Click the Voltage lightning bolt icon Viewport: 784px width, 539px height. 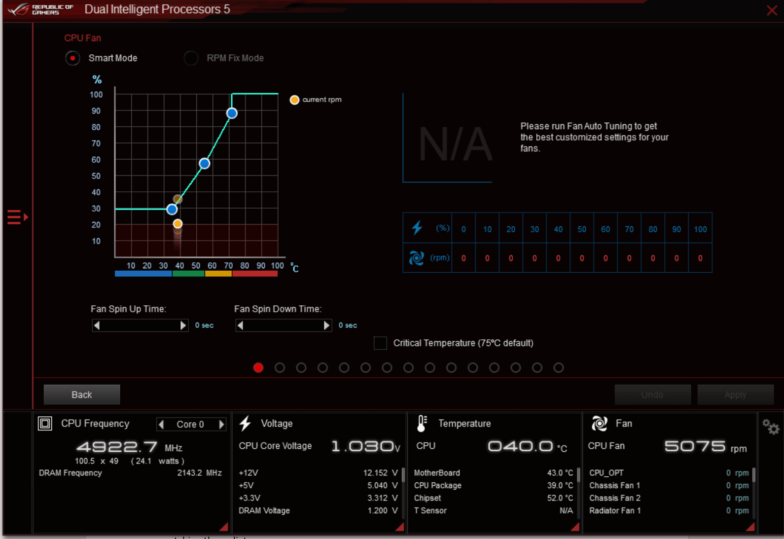pos(245,423)
